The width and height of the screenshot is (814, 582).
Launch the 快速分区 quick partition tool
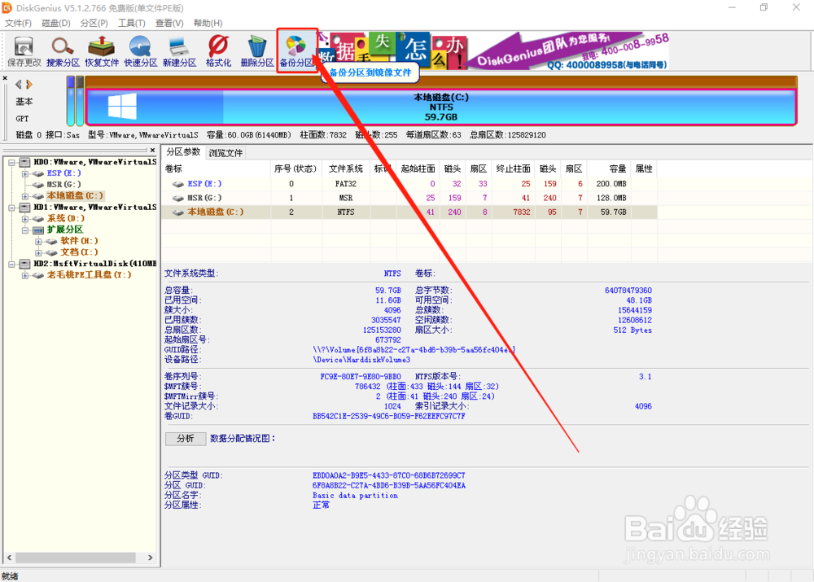click(141, 51)
